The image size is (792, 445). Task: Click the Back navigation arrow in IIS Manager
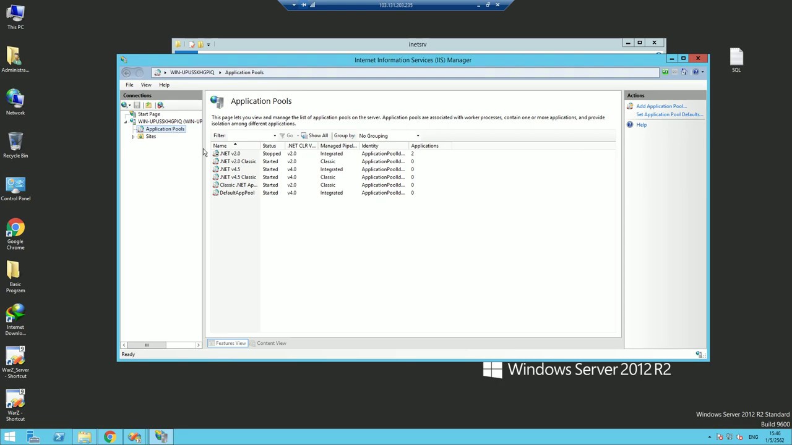coord(126,72)
